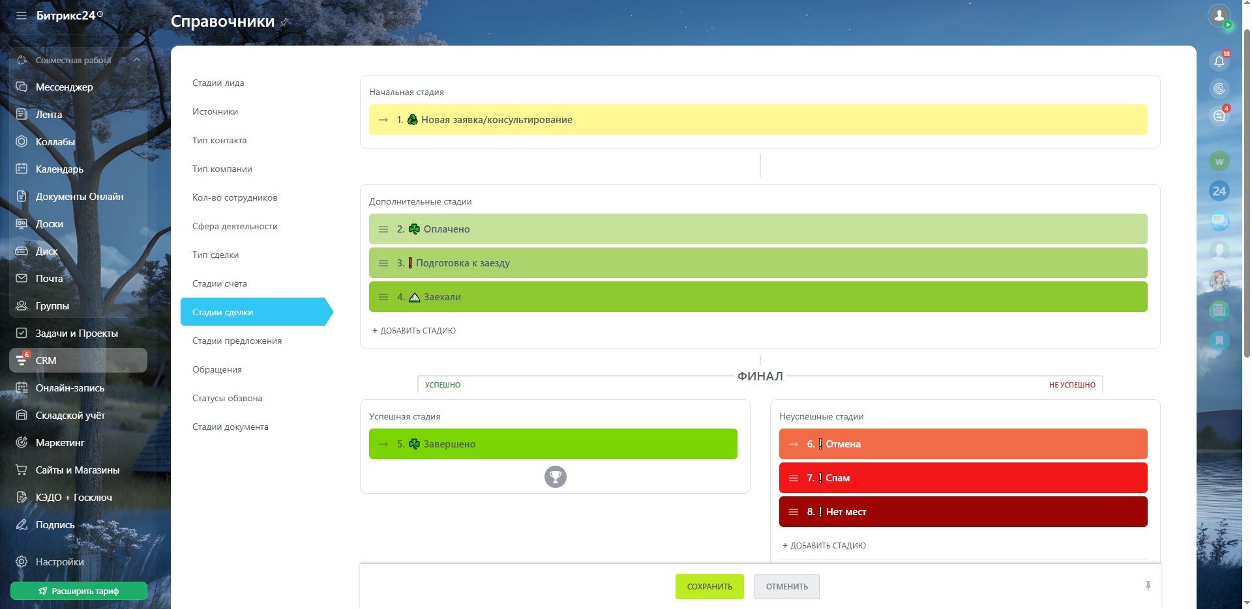
Task: Open Диск in the left menu
Action: click(78, 251)
